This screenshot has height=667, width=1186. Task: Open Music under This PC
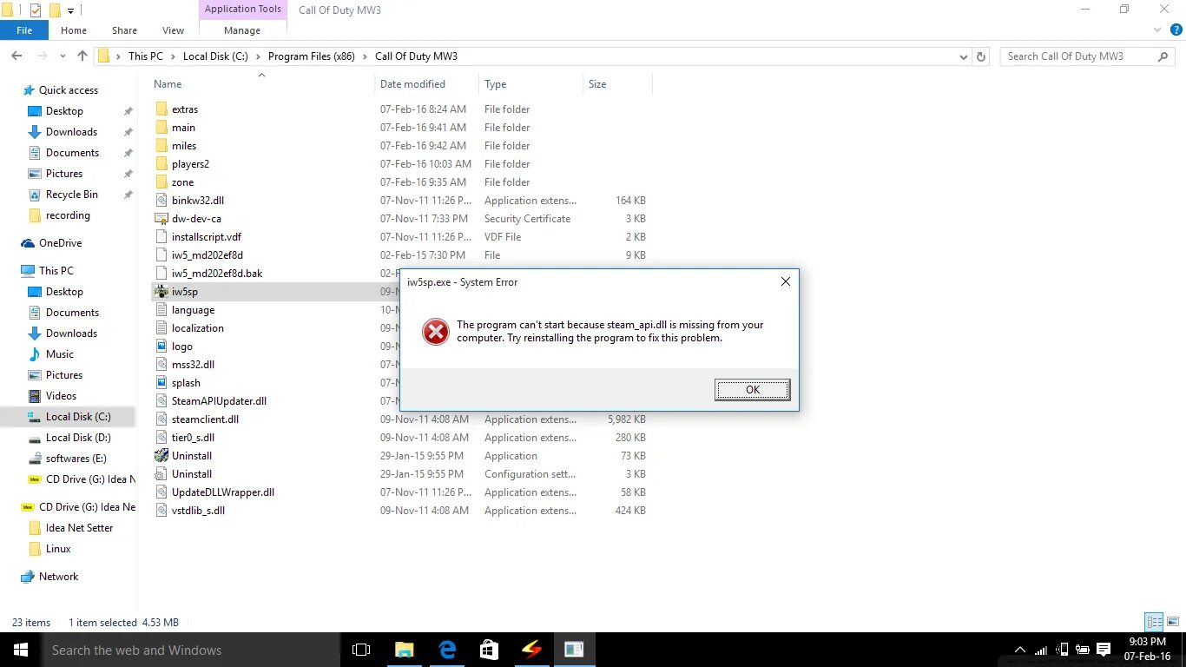(60, 354)
